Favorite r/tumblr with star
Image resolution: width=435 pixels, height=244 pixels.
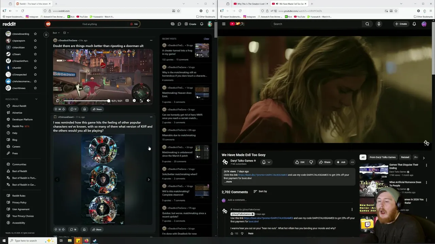[x=35, y=68]
